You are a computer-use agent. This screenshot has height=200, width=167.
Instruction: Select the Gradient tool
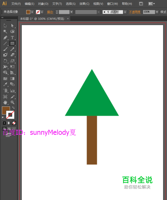point(12,78)
